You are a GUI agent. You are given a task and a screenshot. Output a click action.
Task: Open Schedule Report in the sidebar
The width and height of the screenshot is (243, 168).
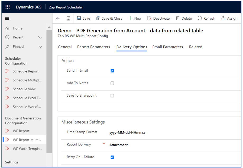(x=26, y=71)
